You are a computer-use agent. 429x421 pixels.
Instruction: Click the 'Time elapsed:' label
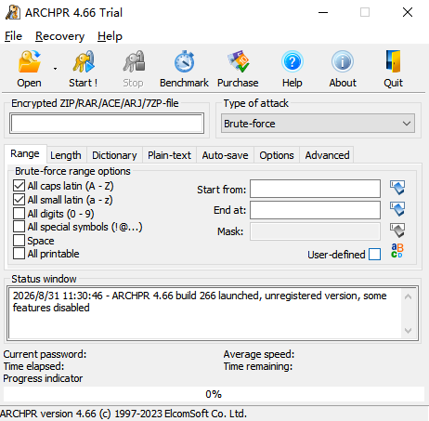tap(33, 366)
